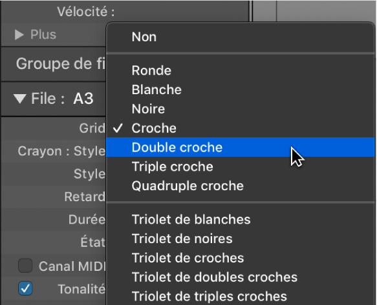Click the Vélocité parameter label
The image size is (377, 305).
click(x=86, y=12)
